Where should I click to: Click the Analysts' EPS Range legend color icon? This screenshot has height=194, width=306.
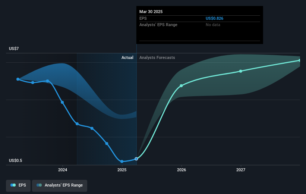coord(39,185)
